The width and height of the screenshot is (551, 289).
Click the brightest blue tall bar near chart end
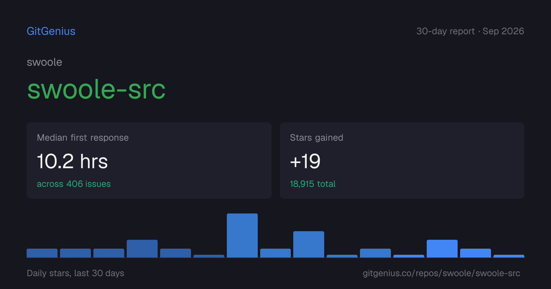[442, 249]
